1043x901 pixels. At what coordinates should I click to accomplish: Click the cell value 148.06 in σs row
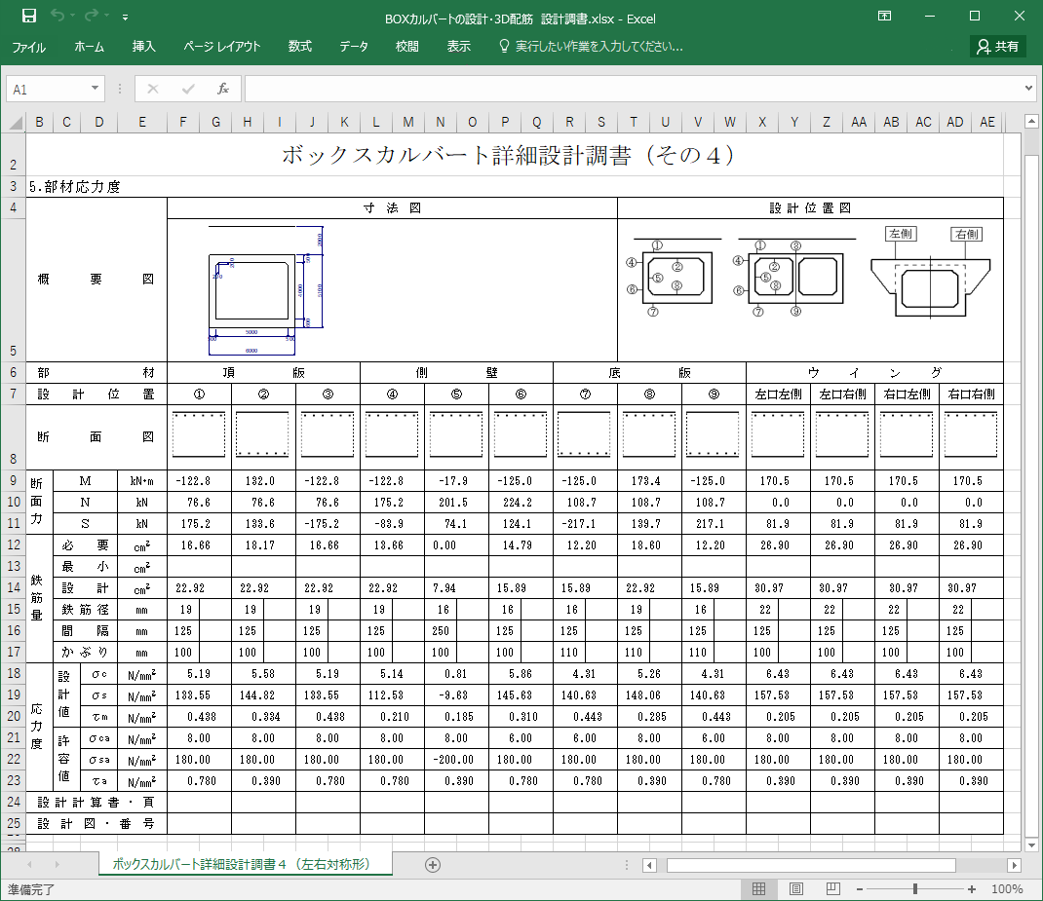click(x=649, y=695)
